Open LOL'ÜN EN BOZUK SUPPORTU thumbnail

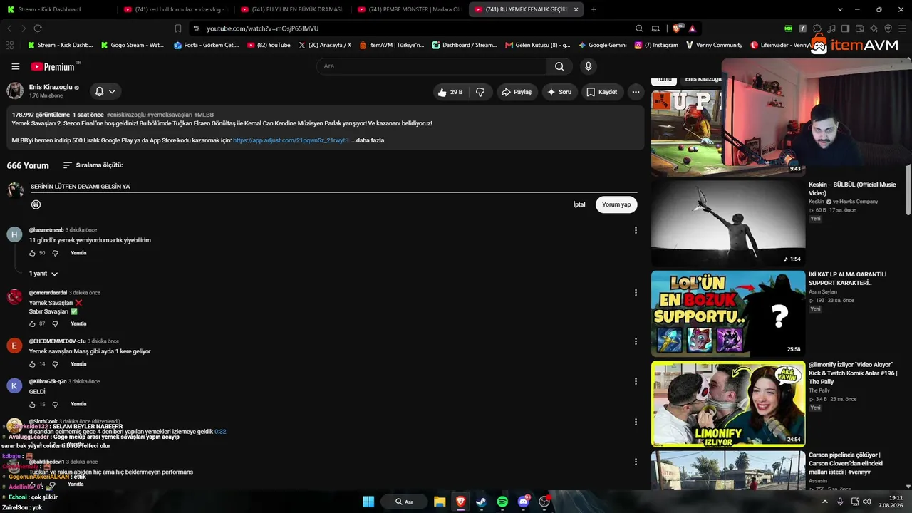[728, 313]
